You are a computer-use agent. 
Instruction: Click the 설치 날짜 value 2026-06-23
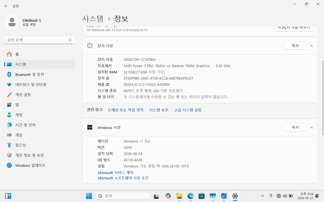(133, 154)
